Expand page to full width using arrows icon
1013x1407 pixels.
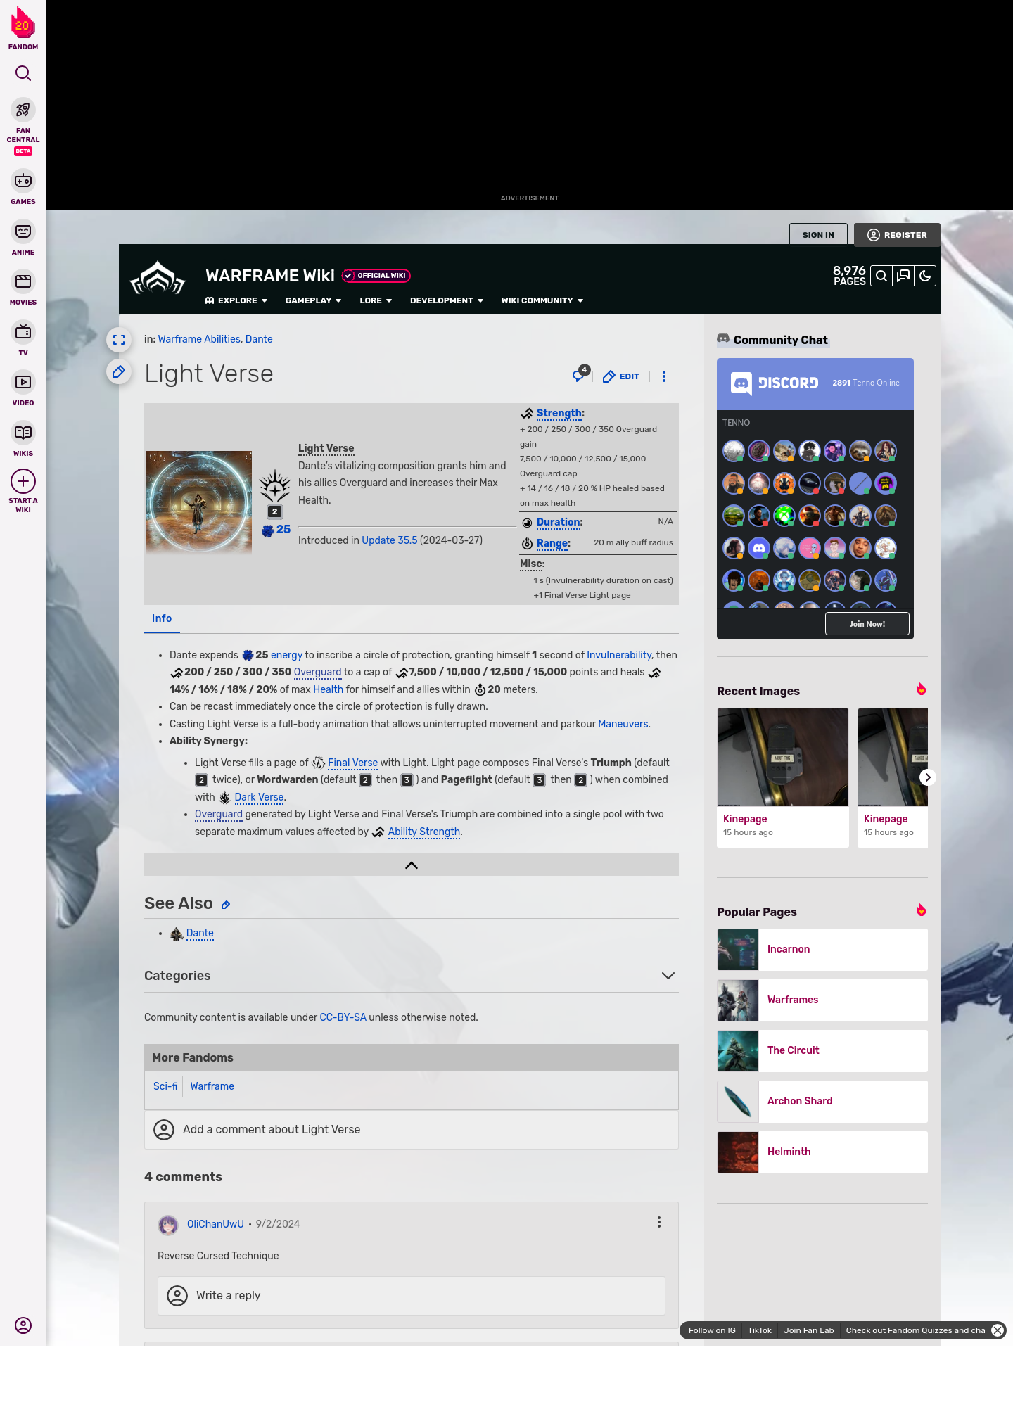[x=119, y=340]
